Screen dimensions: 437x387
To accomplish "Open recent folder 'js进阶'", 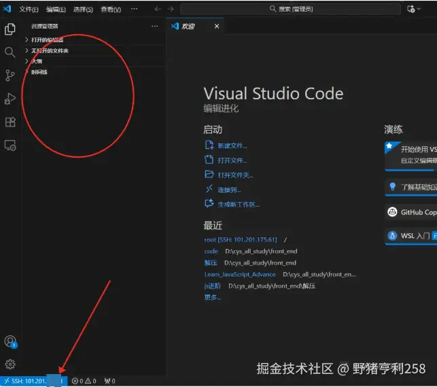I will pos(212,286).
